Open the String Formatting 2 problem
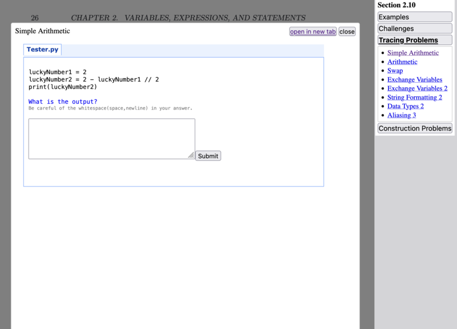Image resolution: width=457 pixels, height=329 pixels. 415,98
